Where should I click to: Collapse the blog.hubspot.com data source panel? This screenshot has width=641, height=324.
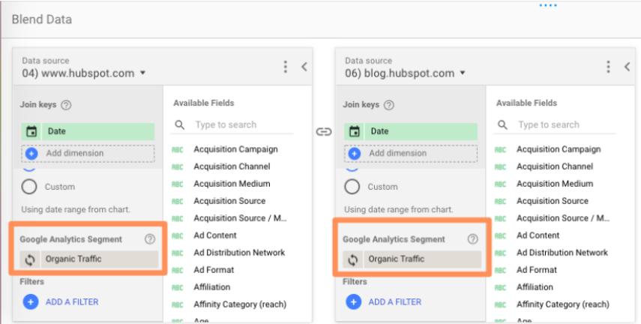point(627,67)
